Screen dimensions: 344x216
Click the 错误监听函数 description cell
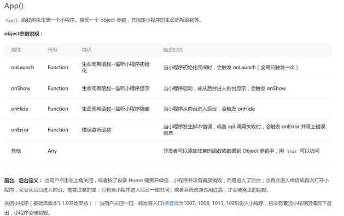tap(97, 130)
